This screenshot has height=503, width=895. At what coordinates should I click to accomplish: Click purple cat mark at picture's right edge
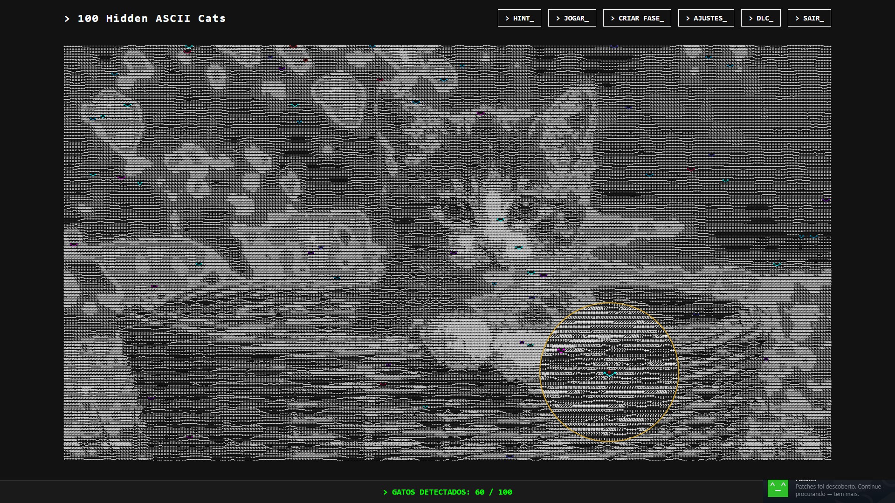826,200
